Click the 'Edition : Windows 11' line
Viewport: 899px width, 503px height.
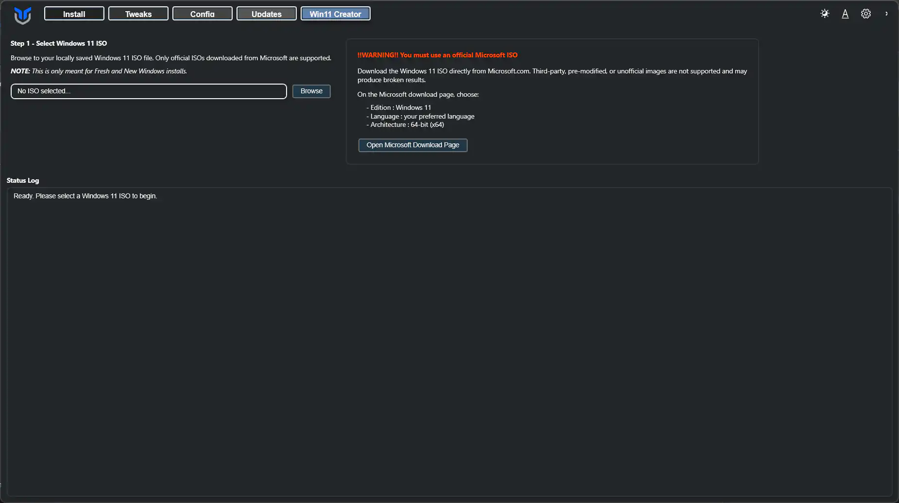point(399,107)
